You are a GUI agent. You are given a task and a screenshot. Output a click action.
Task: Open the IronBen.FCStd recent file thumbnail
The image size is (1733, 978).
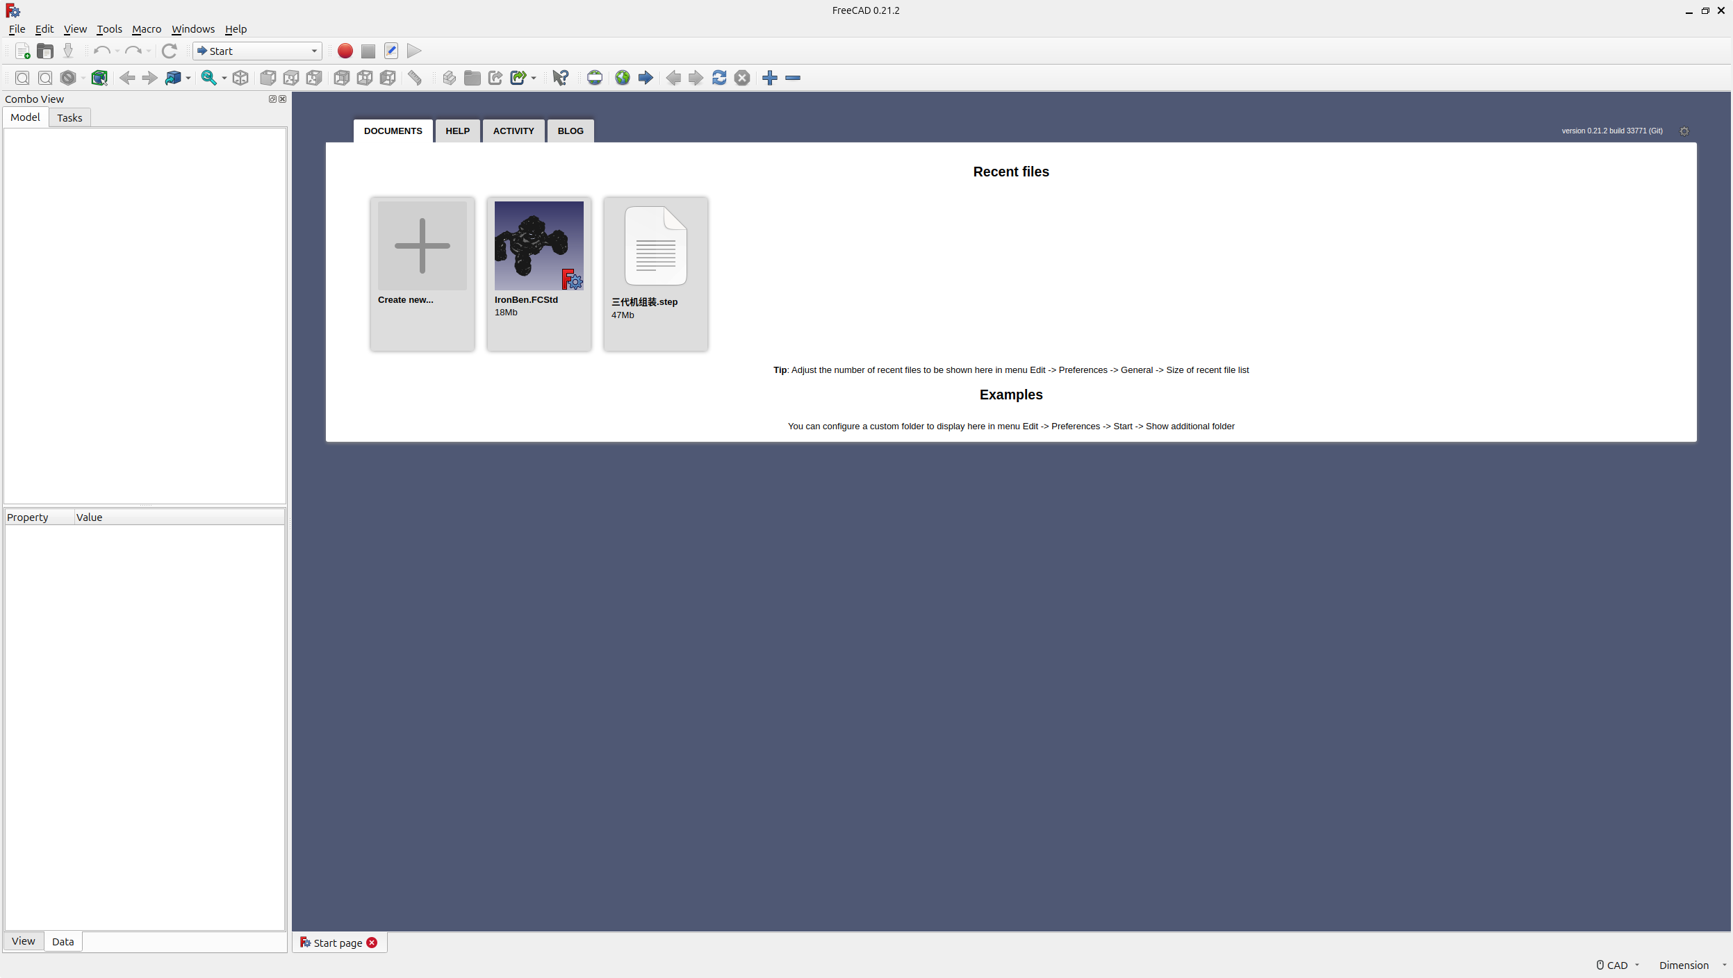click(539, 246)
